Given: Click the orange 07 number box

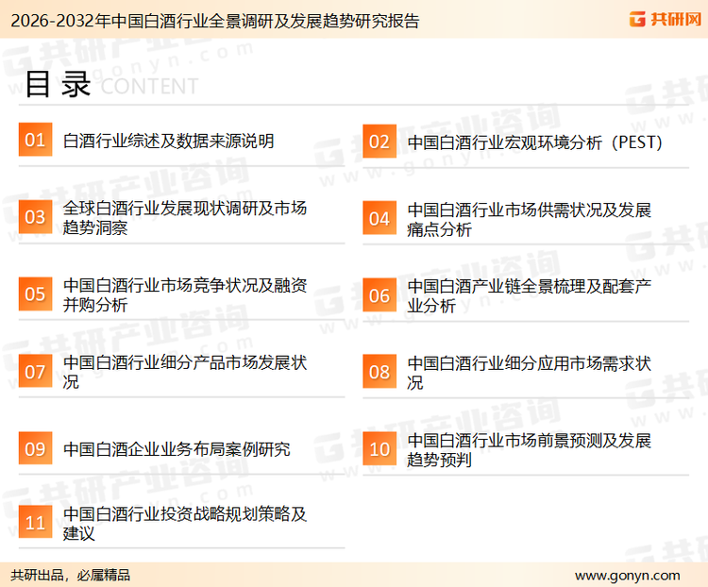Looking at the screenshot, I should coord(35,371).
